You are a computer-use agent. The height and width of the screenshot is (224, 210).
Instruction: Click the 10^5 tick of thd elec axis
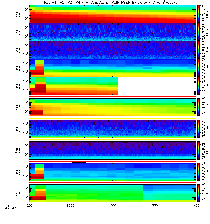[x=26, y=72]
